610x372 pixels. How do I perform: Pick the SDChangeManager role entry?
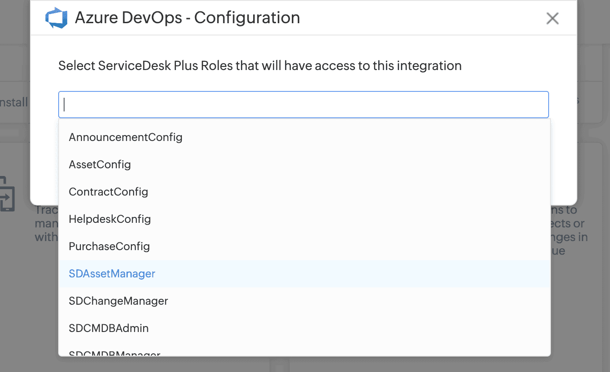[x=118, y=301]
